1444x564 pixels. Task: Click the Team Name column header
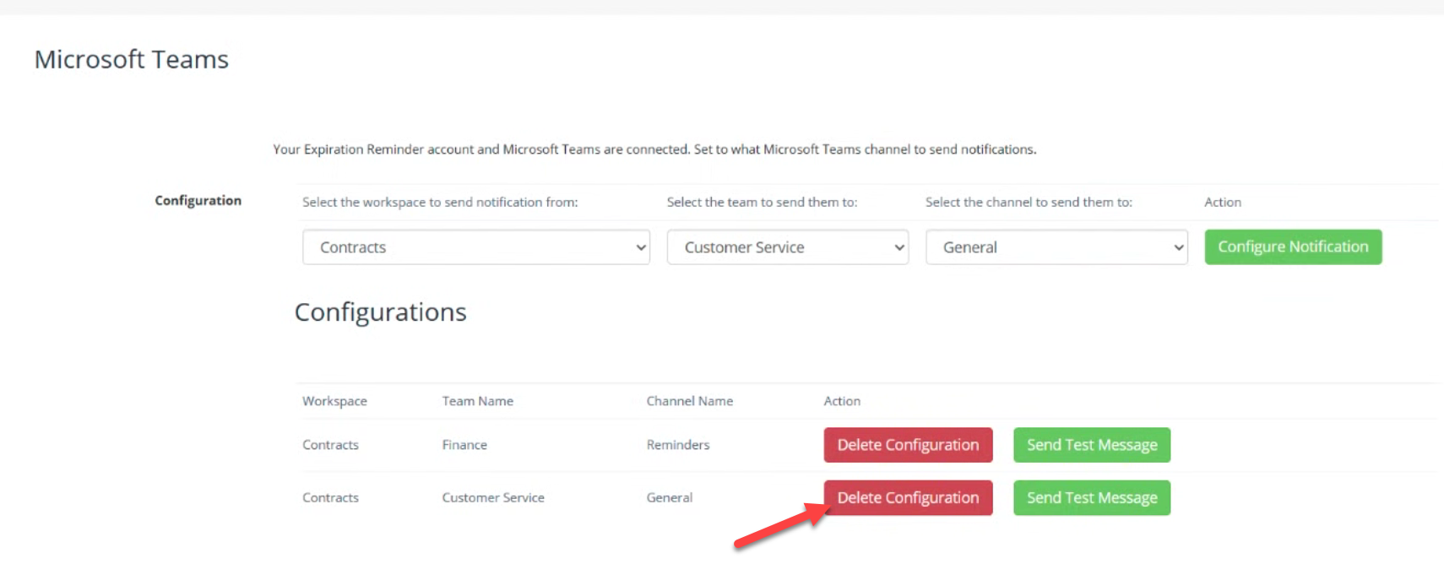[x=478, y=401]
